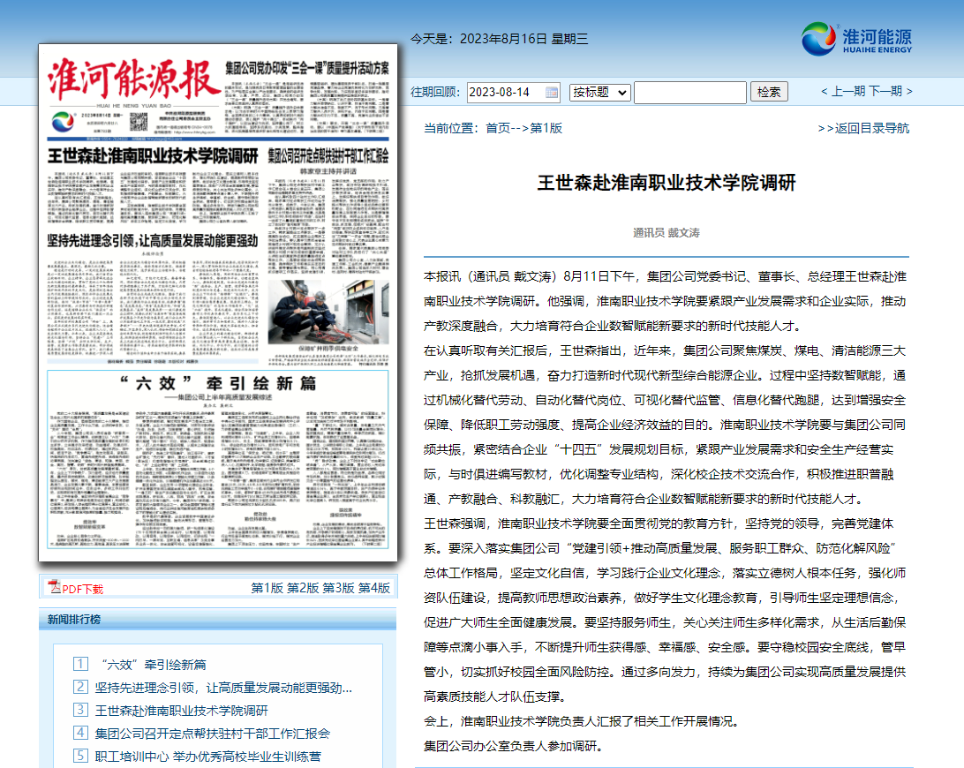Click 第1版 in the breadcrumb path
Screen dimensions: 964x768
(x=546, y=128)
